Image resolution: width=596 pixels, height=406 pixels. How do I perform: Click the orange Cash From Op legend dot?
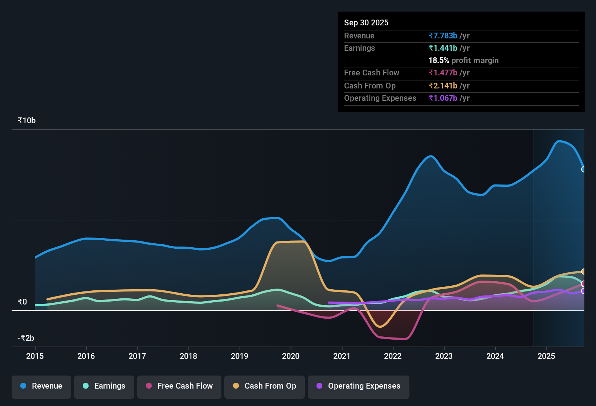(236, 386)
